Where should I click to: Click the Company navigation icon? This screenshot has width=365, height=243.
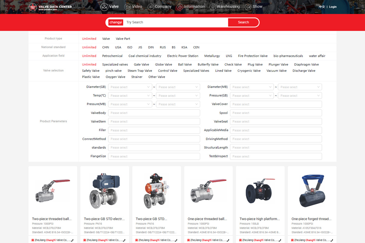click(x=151, y=7)
